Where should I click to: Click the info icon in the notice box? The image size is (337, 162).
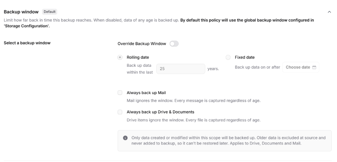125,138
